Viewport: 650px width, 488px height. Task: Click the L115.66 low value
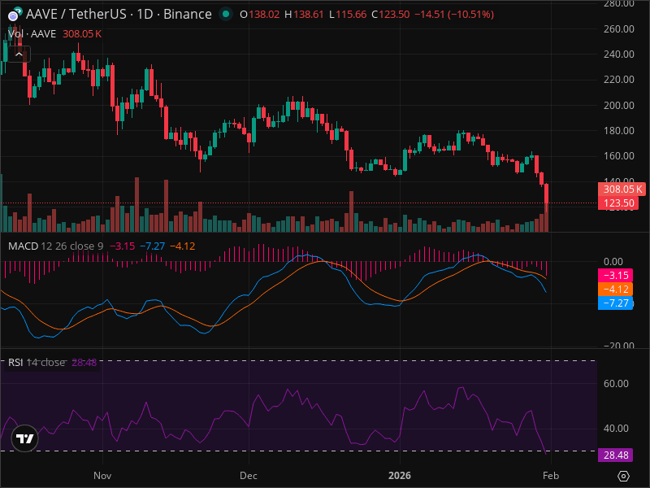(348, 15)
